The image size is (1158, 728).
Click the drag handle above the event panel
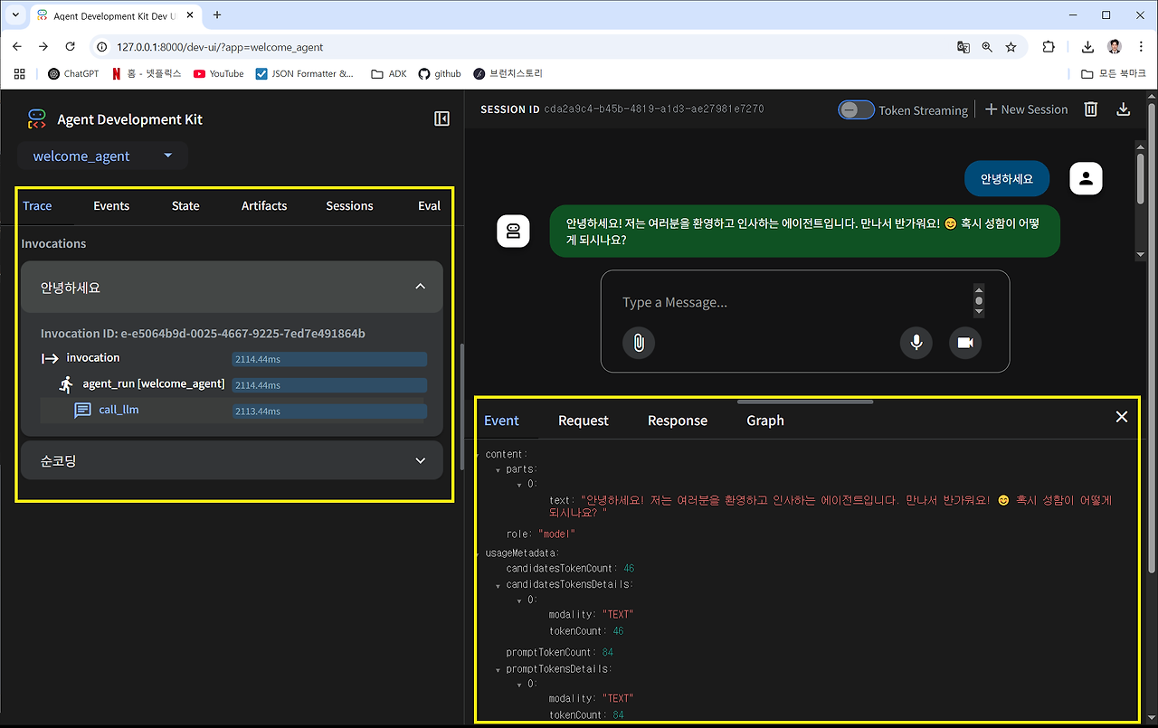805,401
